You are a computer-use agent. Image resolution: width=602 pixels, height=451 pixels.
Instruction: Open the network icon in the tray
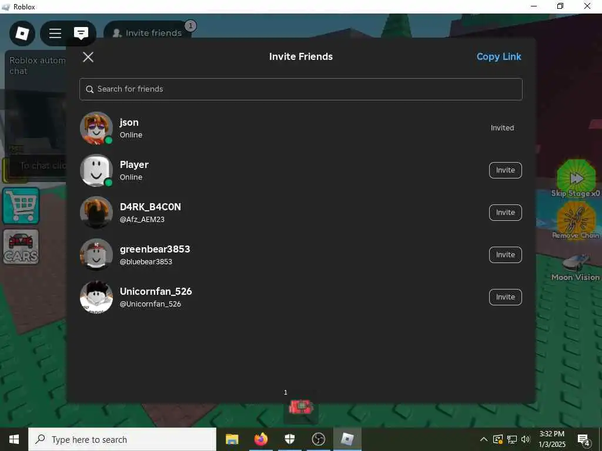pyautogui.click(x=512, y=439)
